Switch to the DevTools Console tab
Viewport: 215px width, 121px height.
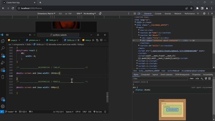[x=158, y=13]
